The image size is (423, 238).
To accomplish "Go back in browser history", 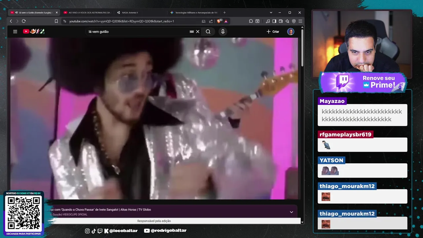I will click(x=11, y=21).
